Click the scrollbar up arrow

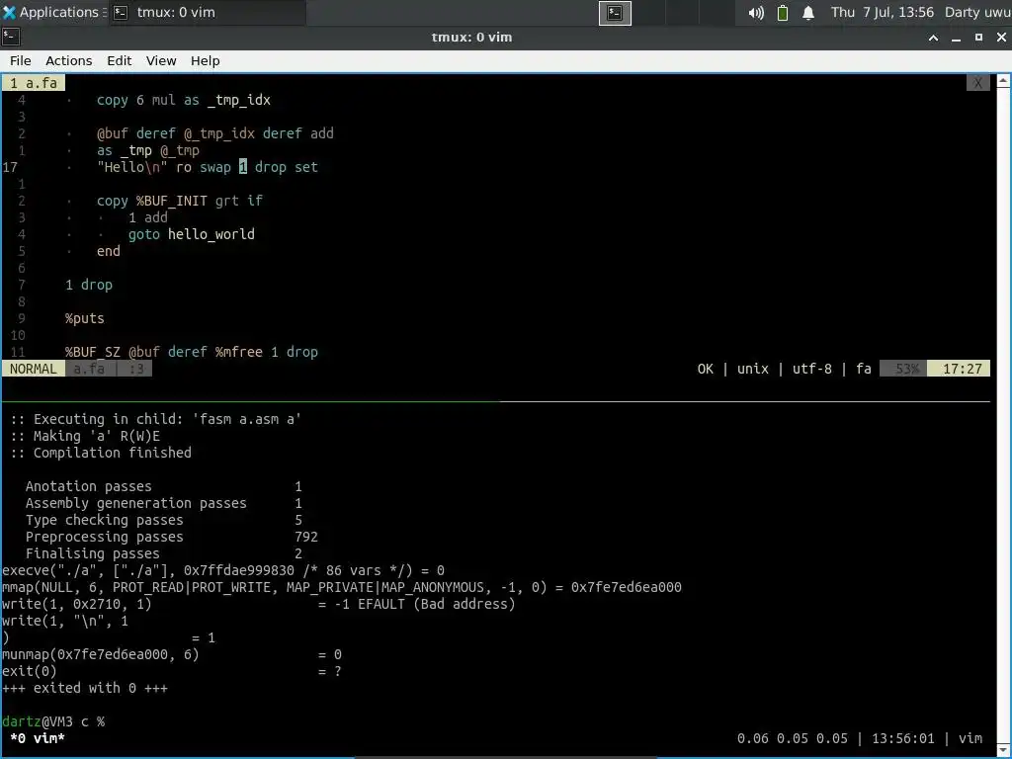pyautogui.click(x=1004, y=81)
